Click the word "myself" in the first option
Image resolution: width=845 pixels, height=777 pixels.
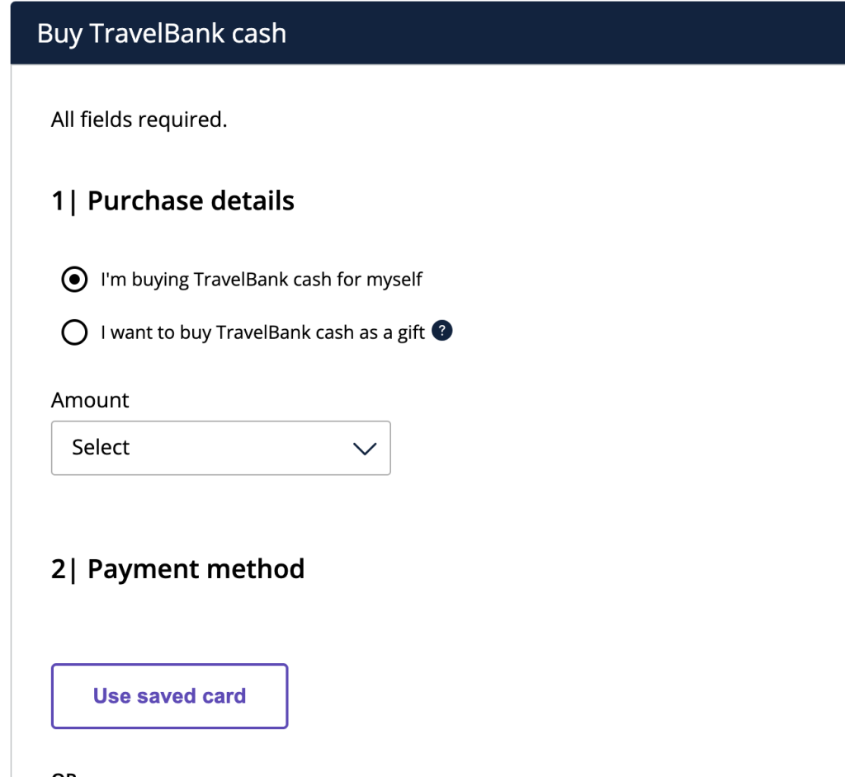pyautogui.click(x=394, y=280)
